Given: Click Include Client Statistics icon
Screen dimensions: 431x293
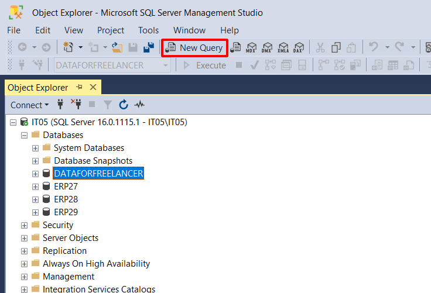Looking at the screenshot, I should point(355,66).
